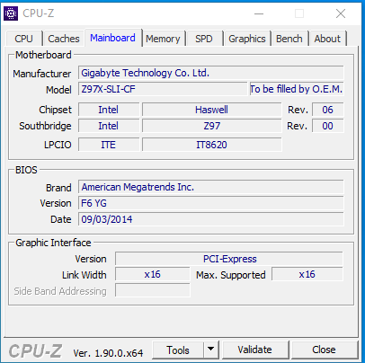The height and width of the screenshot is (363, 365).
Task: Click the 'To be filled by O.E.M.' field
Action: [x=297, y=89]
